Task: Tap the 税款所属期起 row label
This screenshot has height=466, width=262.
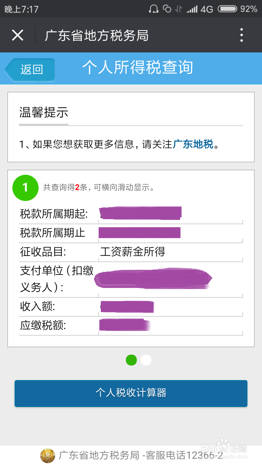Action: [x=54, y=214]
